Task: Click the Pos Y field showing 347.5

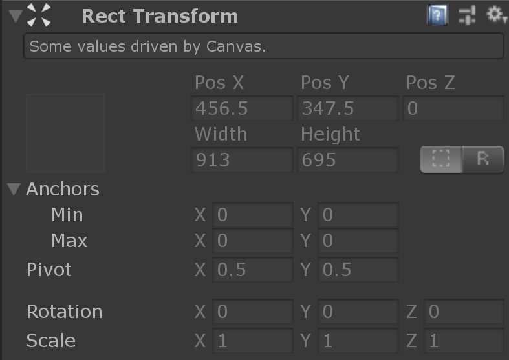Action: click(x=348, y=108)
